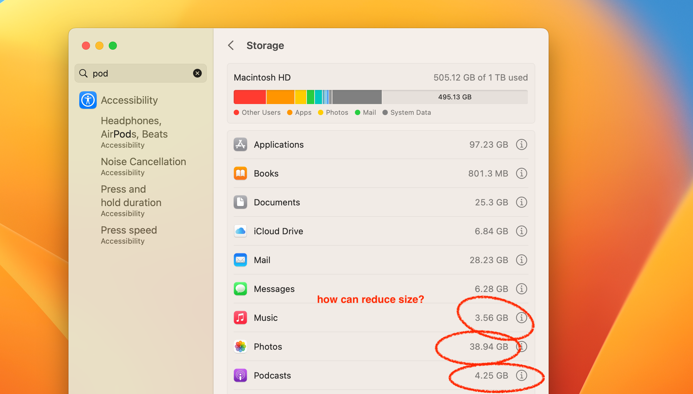The image size is (693, 394).
Task: Click the Messages info icon
Action: [x=521, y=289]
